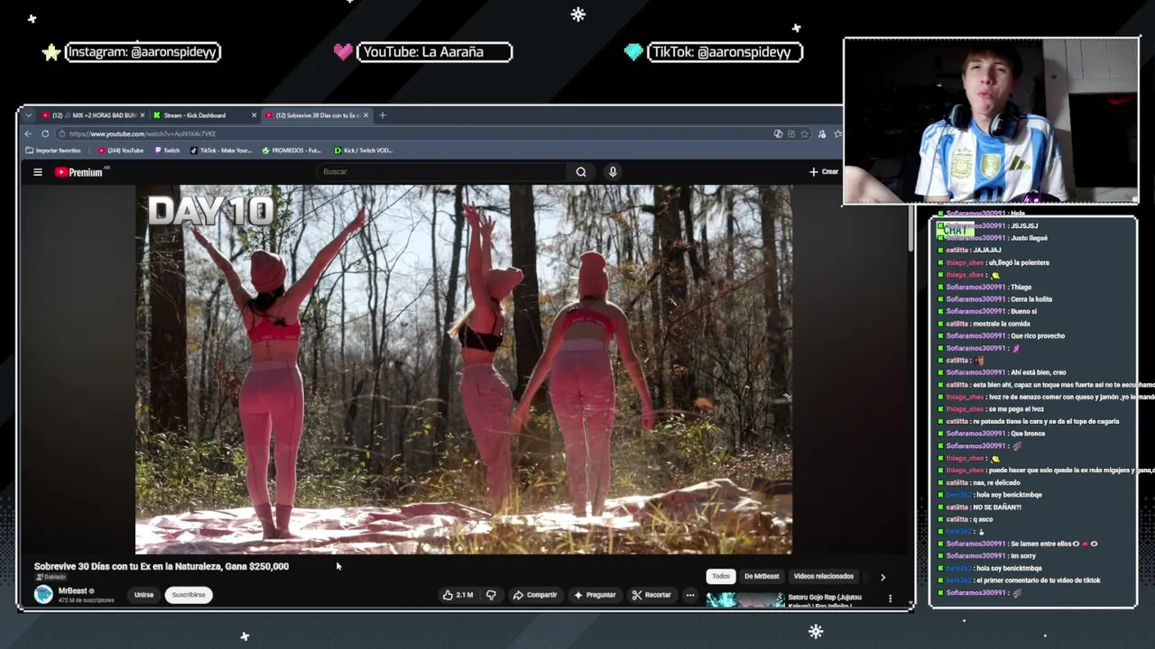Click the Compartir share button
This screenshot has height=649, width=1155.
[535, 595]
